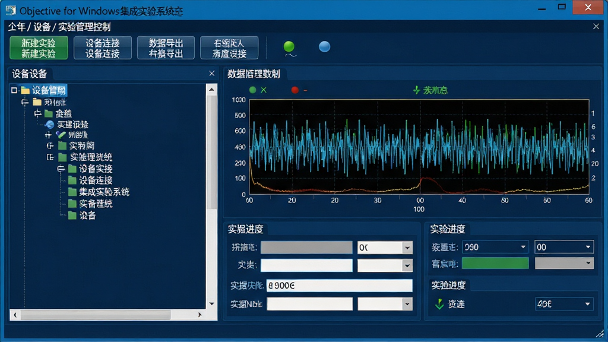This screenshot has height=342, width=608.
Task: Open the application icon in the title bar
Action: tap(11, 10)
